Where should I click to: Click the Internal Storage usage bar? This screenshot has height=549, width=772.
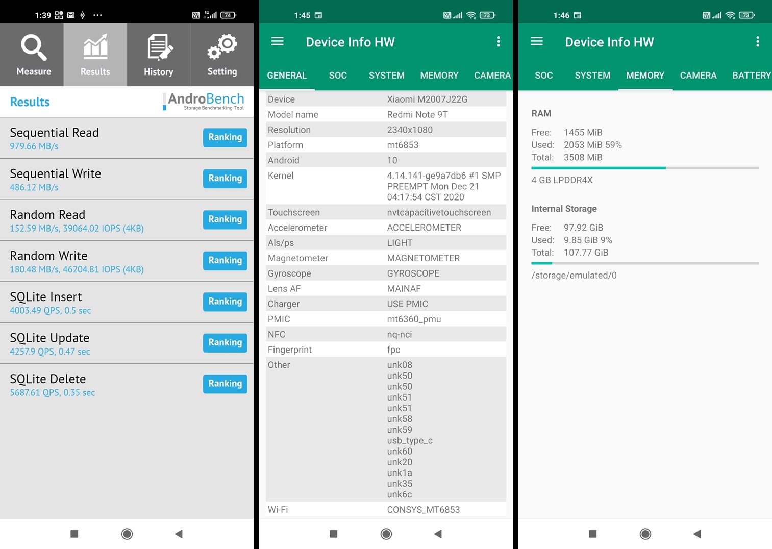645,263
